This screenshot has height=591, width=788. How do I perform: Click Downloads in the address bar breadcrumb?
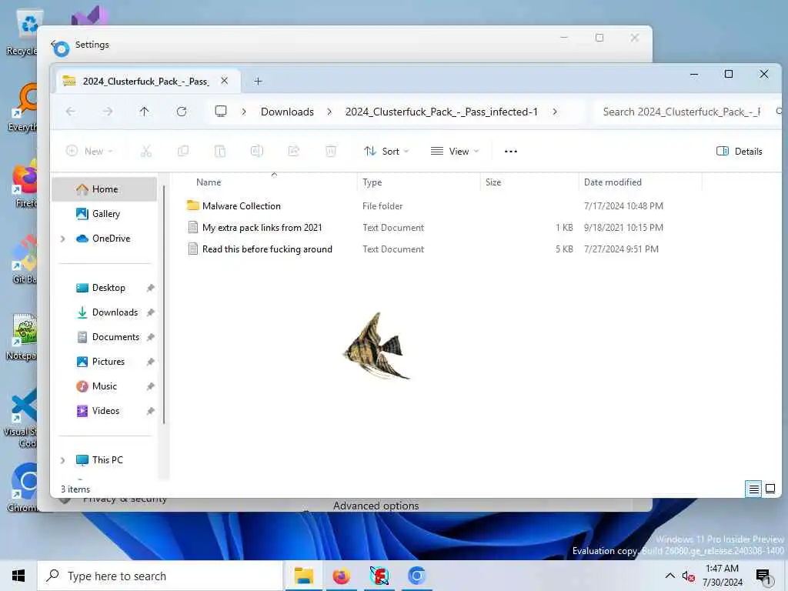coord(287,112)
